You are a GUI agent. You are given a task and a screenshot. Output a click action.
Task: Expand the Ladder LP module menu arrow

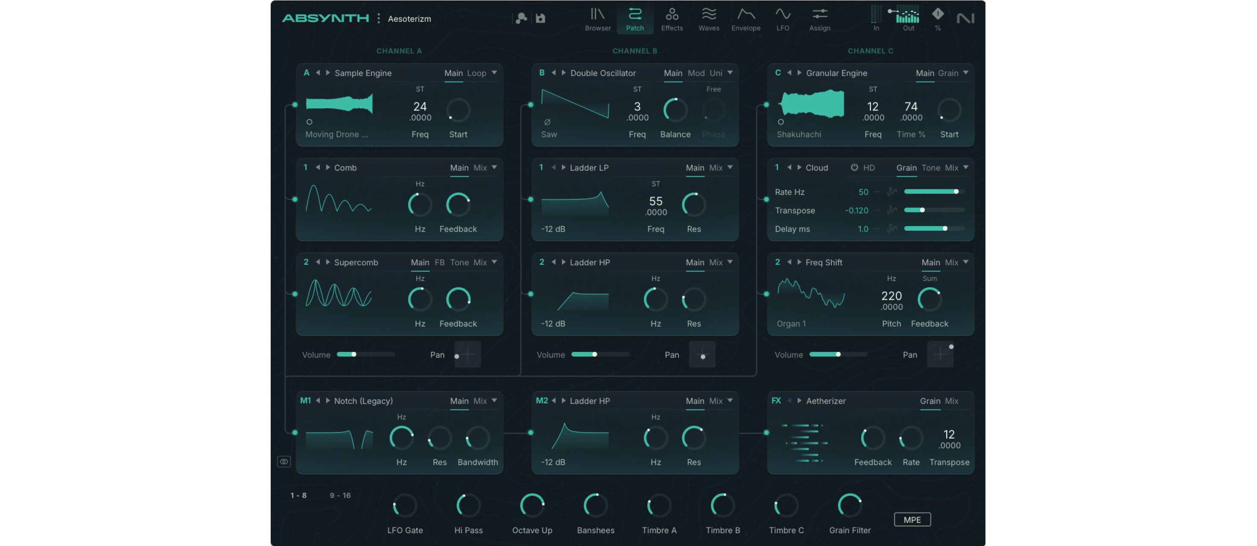point(730,167)
